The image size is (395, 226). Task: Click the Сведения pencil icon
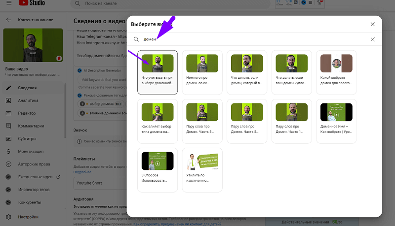(x=8, y=88)
